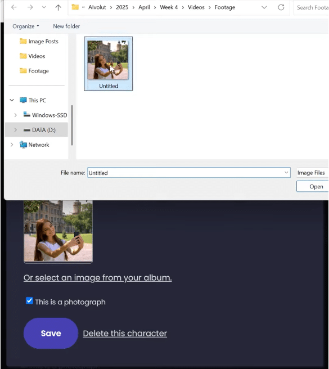Viewport: 329px width, 369px height.
Task: Collapse the This PC tree node
Action: pyautogui.click(x=12, y=100)
